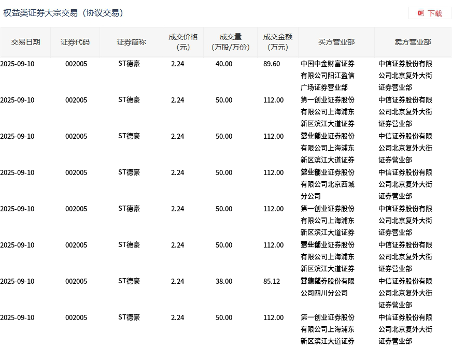Image resolution: width=452 pixels, height=348 pixels.
Task: Click the red file icon inside the 下载 button
Action: click(421, 13)
